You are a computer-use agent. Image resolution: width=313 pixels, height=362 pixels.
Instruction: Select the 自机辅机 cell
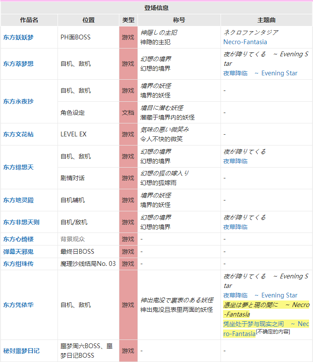tap(89, 200)
